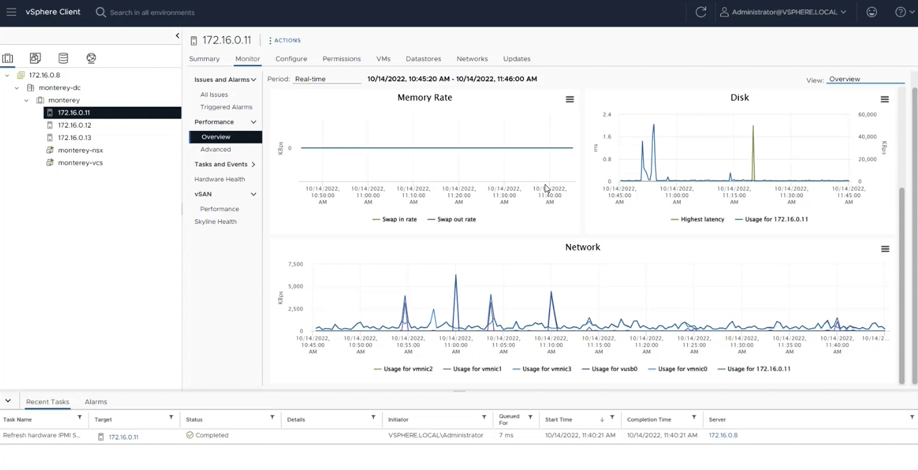Screen dimensions: 918x470
Task: Open the Permissions tab
Action: point(342,58)
